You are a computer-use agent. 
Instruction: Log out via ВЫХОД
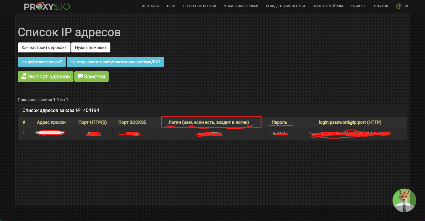tap(380, 6)
